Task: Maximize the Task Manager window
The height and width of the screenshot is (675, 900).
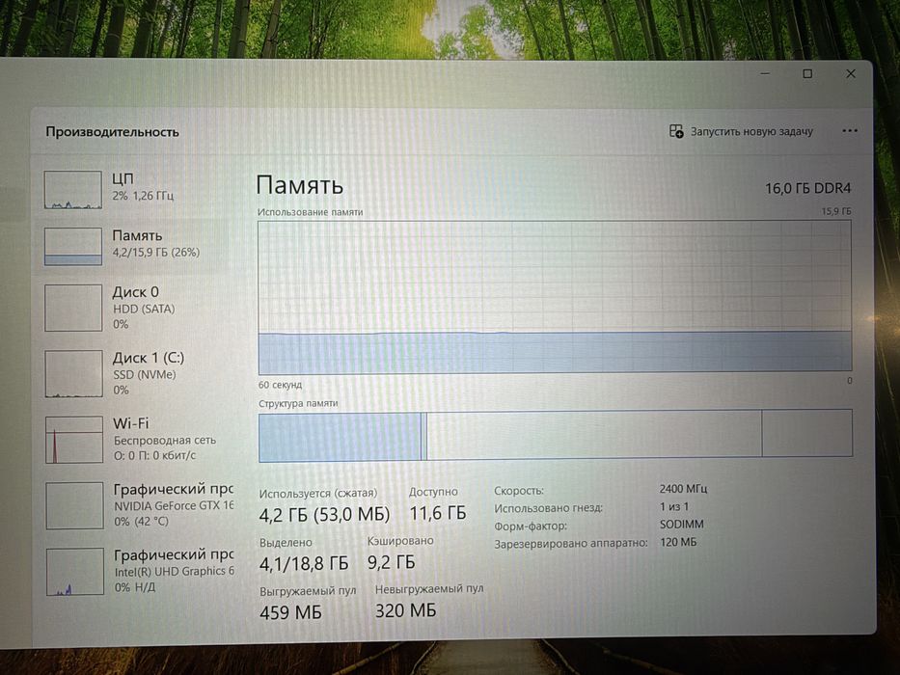Action: [807, 73]
